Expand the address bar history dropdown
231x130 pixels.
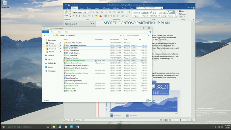(x=121, y=35)
